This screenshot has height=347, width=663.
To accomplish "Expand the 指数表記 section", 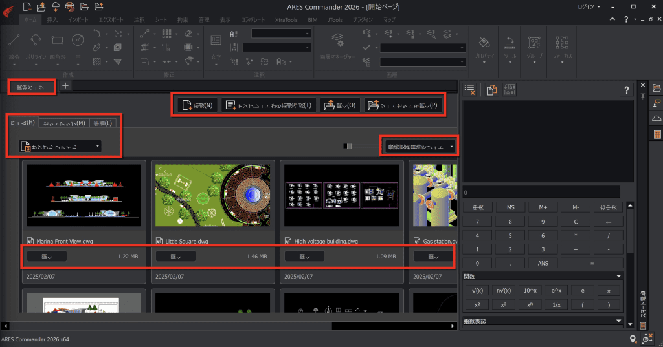I will 618,321.
